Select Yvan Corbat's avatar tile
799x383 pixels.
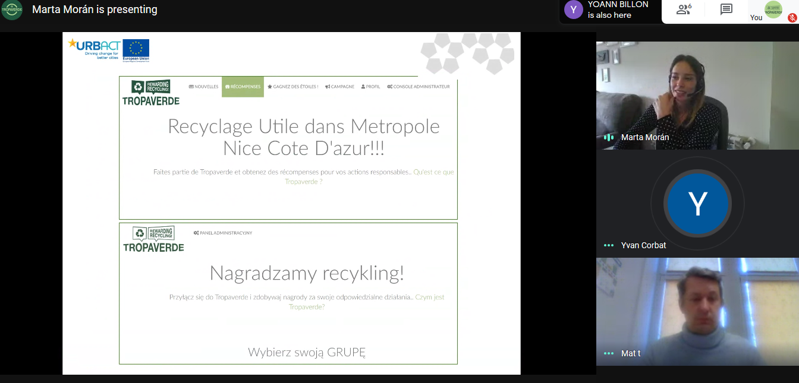click(697, 204)
